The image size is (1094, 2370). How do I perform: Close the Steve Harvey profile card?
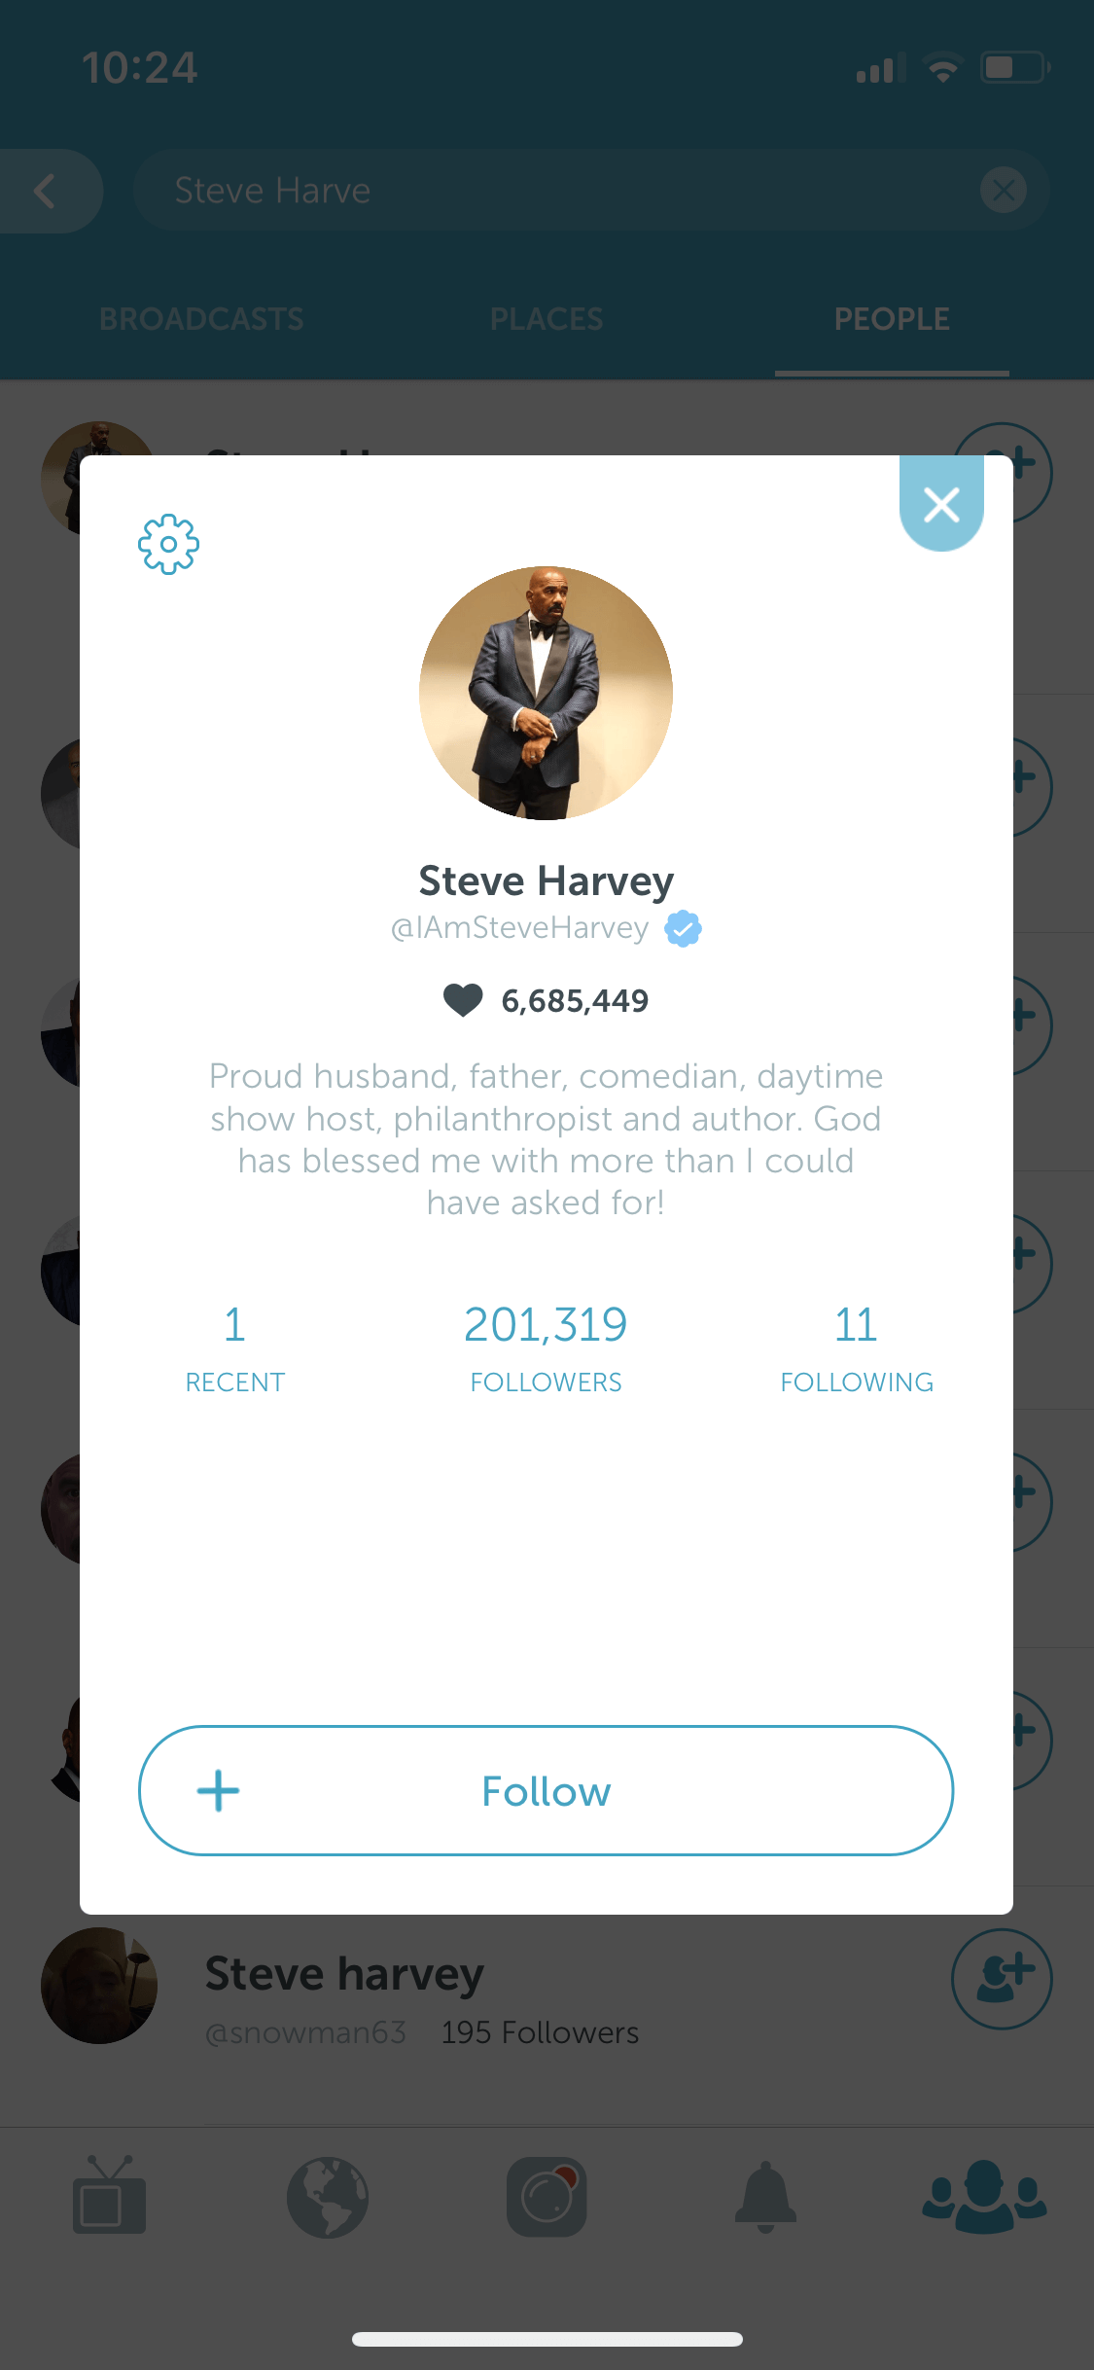941,504
